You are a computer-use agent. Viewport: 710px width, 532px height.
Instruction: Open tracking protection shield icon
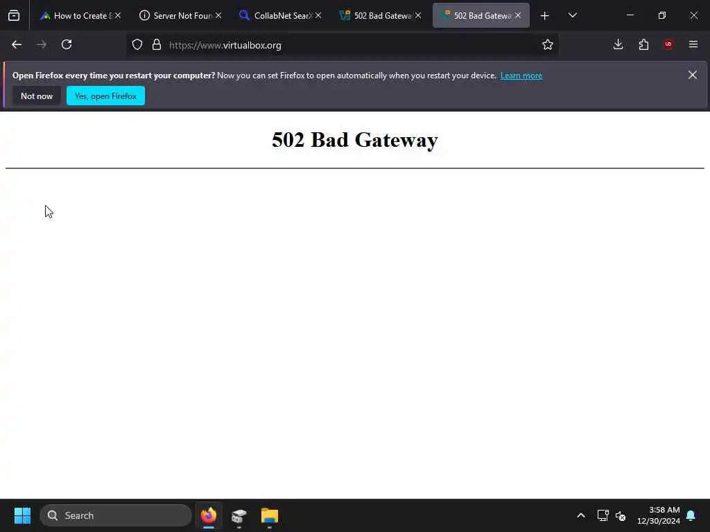[137, 45]
